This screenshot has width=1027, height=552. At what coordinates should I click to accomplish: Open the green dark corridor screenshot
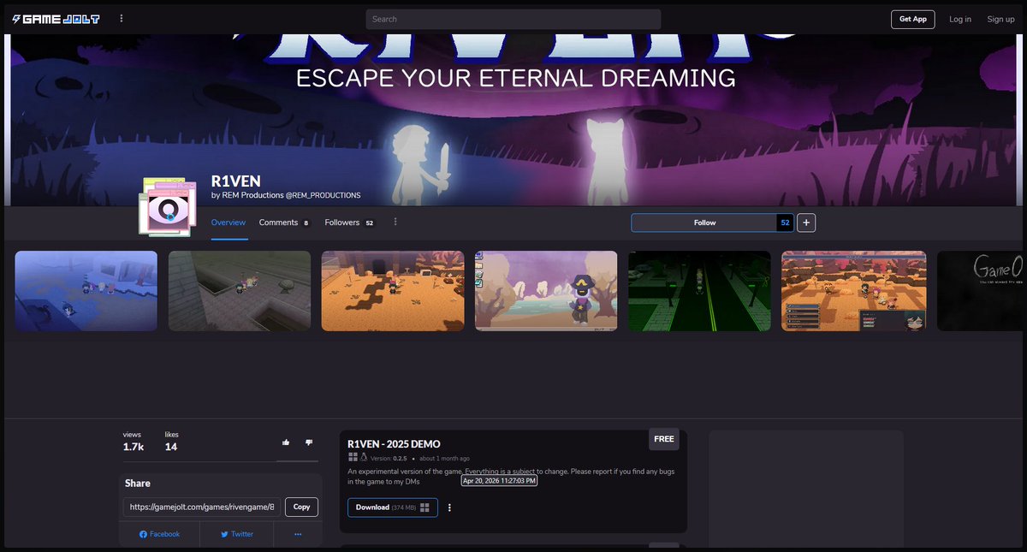(x=699, y=291)
